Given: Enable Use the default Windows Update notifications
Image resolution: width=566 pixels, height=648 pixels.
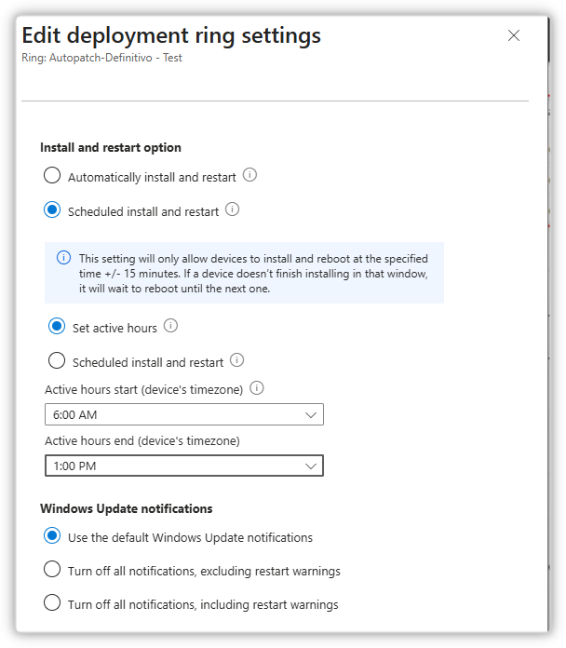Looking at the screenshot, I should click(x=53, y=536).
